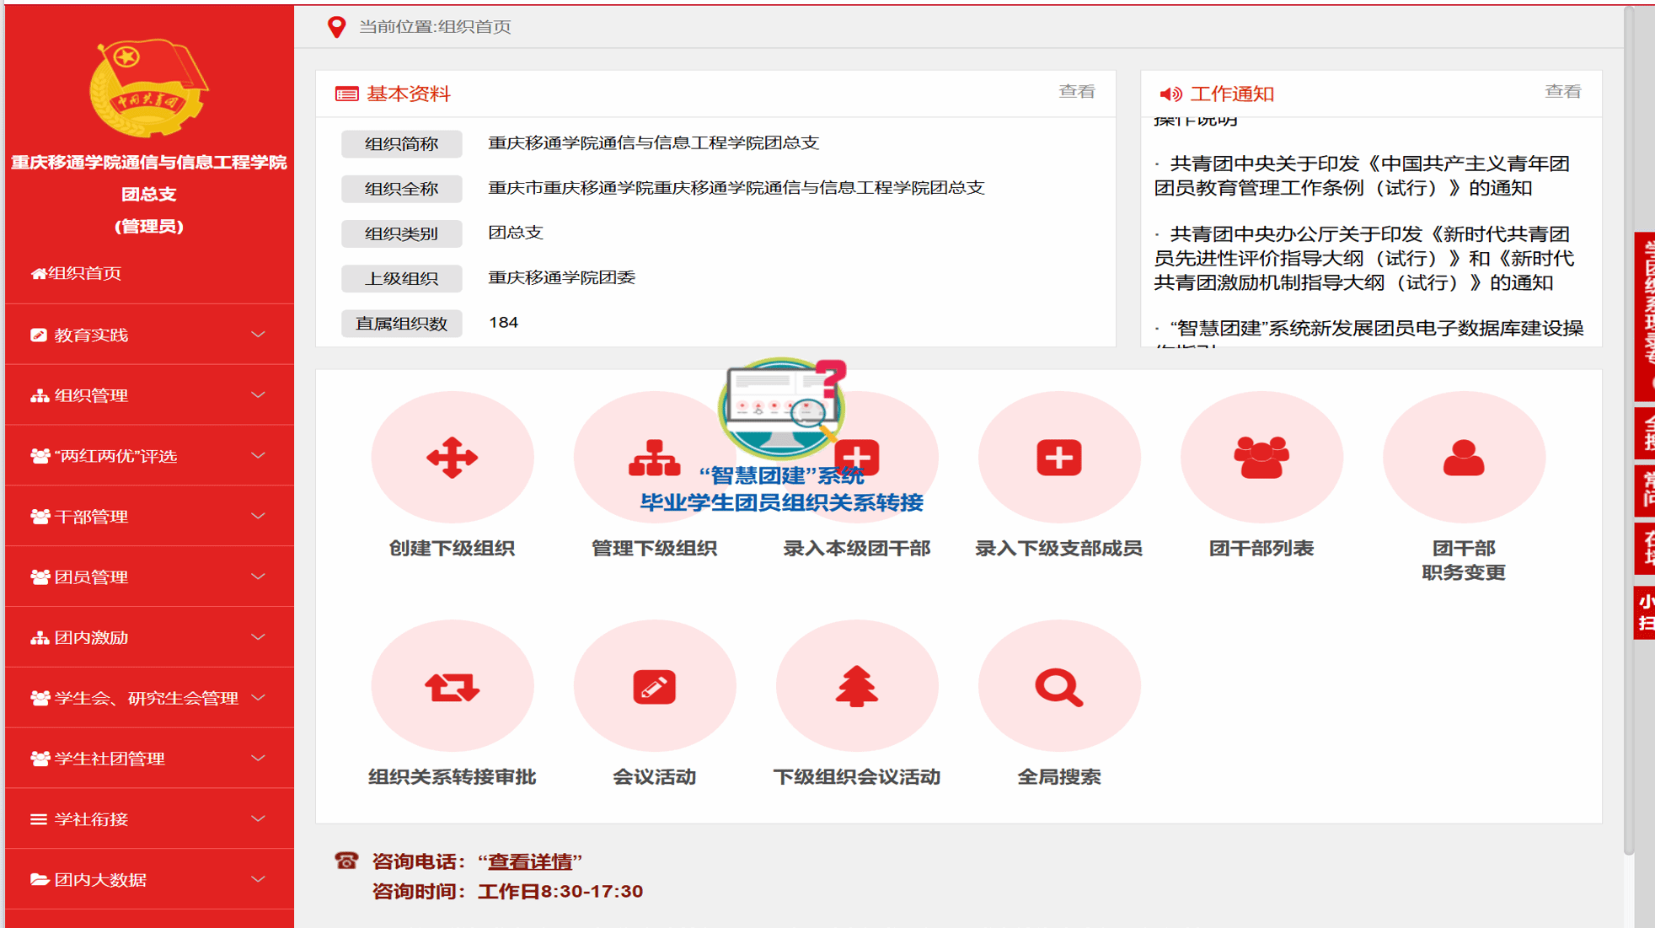Click the 下级组织会议活动 tree icon
This screenshot has height=928, width=1655.
pos(856,687)
